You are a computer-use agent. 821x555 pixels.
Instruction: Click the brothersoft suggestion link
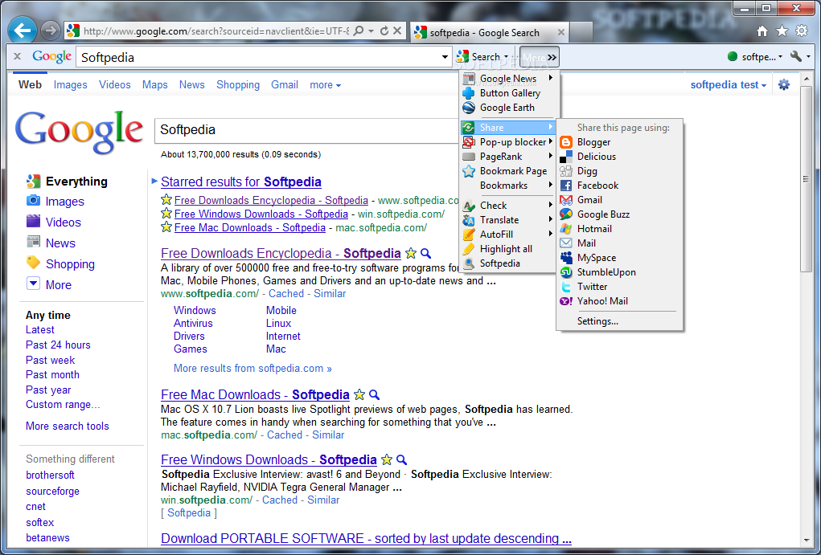[51, 475]
